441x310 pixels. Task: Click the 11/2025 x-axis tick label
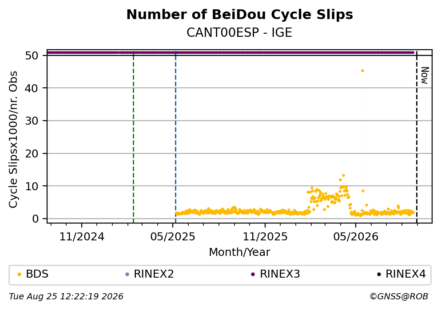(265, 237)
